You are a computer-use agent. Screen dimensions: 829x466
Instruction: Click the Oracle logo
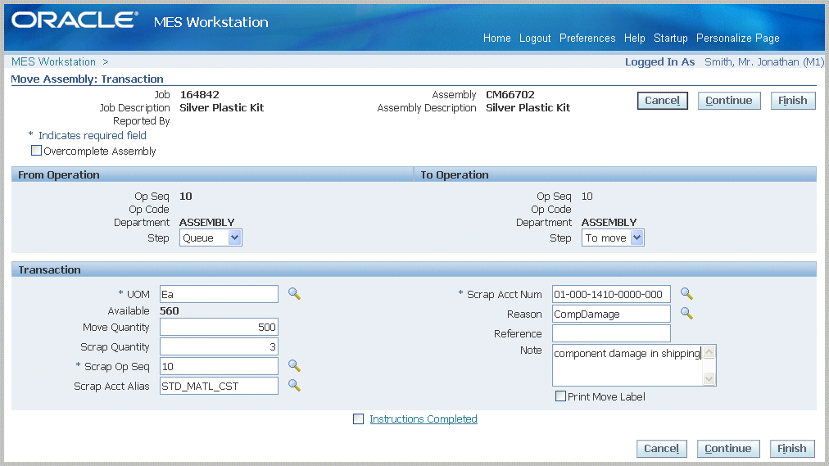click(x=75, y=20)
